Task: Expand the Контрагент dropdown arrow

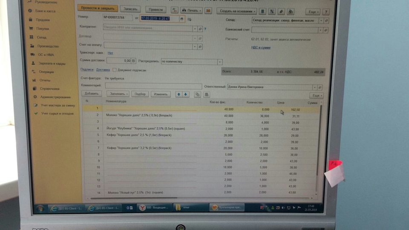Action: pos(195,29)
